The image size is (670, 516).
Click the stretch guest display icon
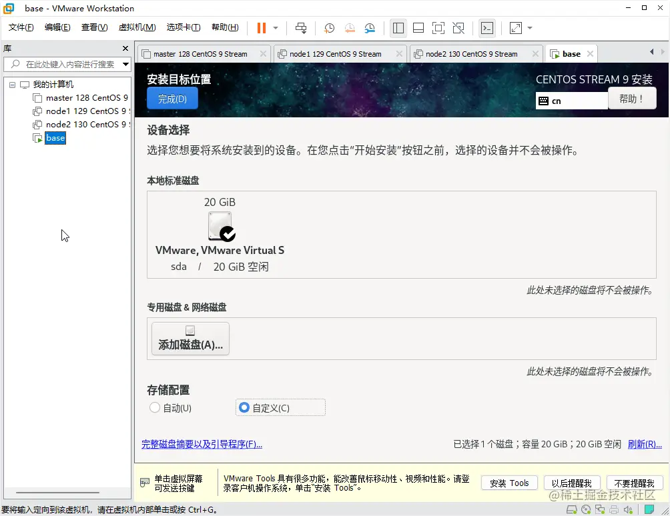click(516, 28)
